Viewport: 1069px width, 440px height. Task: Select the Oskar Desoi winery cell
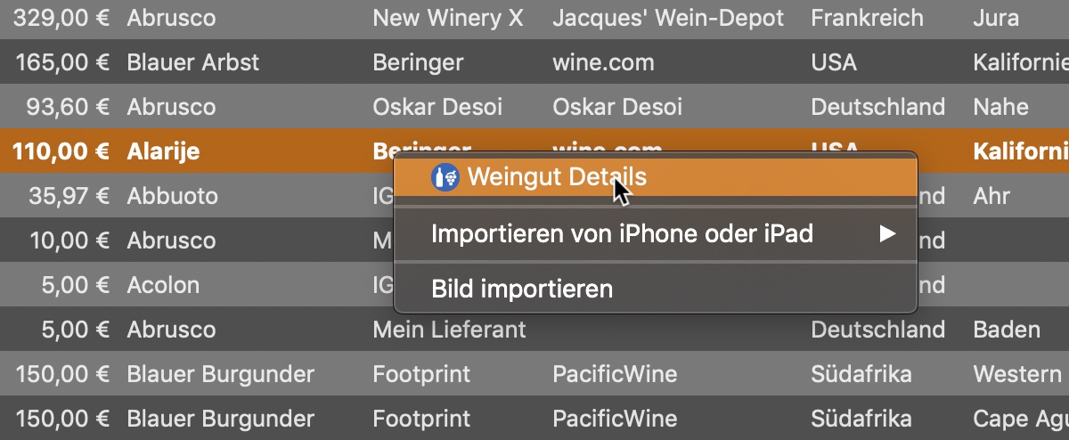[437, 107]
